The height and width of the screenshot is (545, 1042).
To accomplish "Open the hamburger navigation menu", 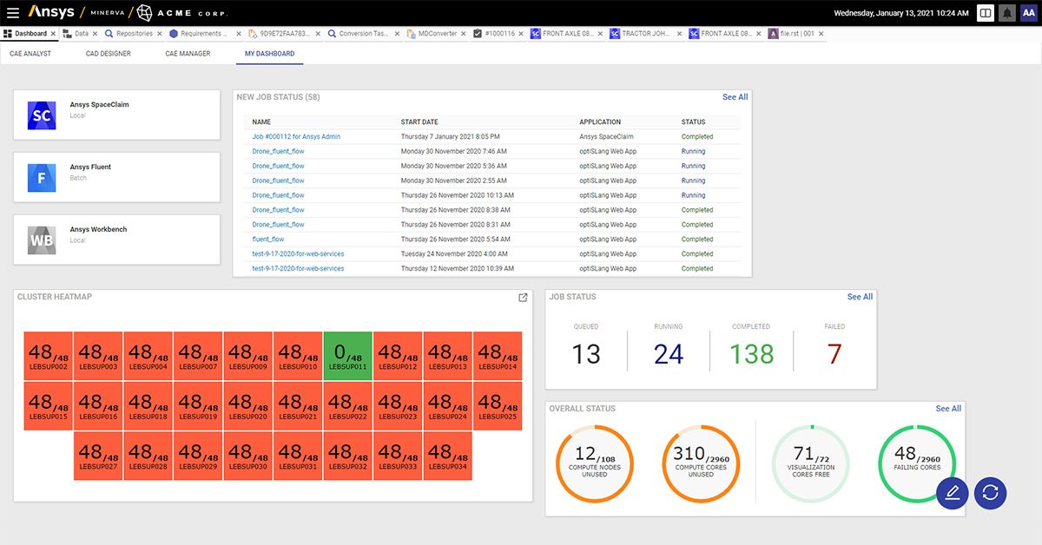I will point(13,13).
